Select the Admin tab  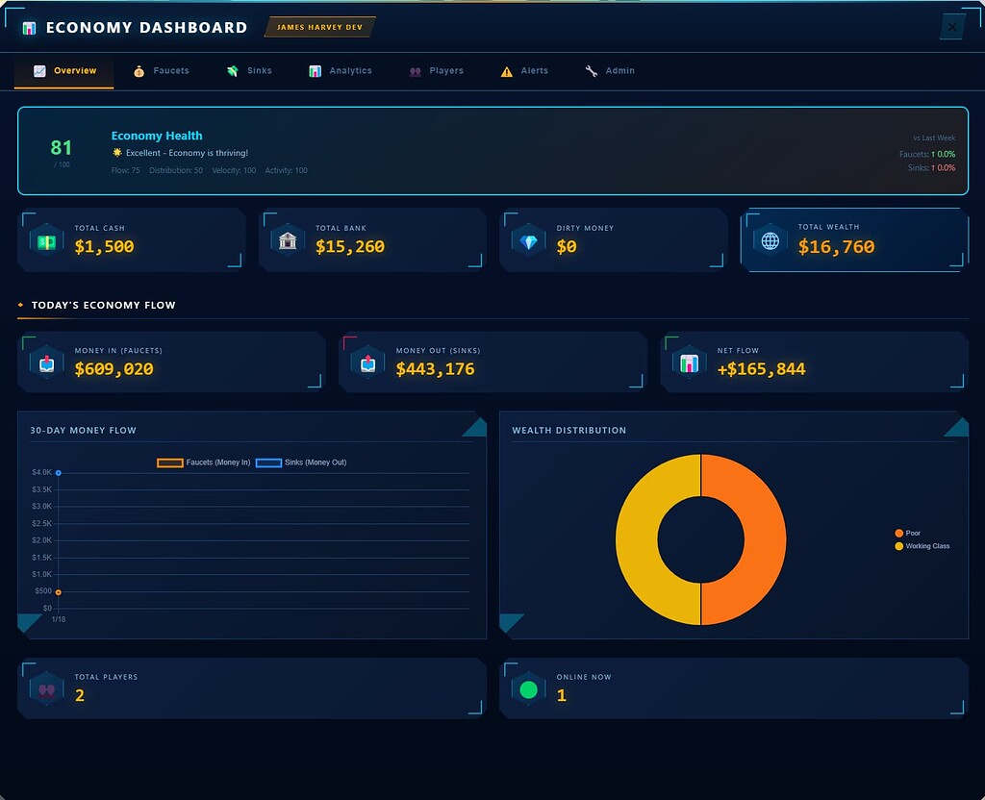tap(610, 71)
